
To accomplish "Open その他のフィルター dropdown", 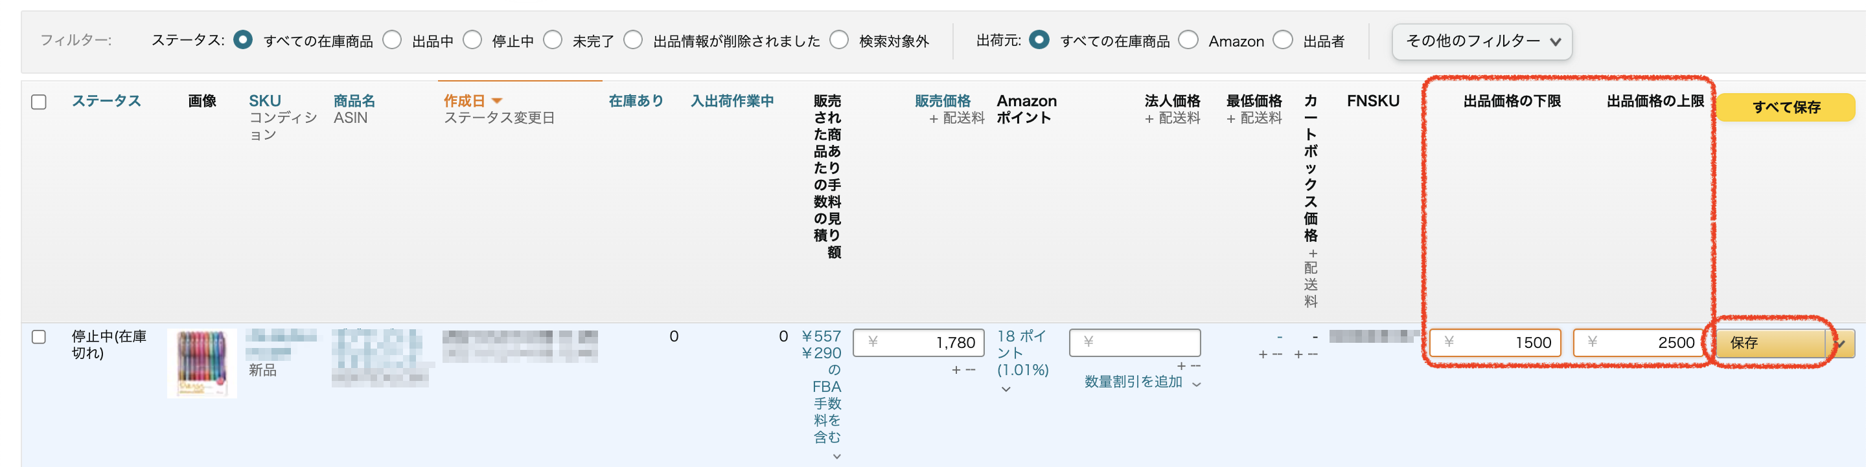I will coord(1481,41).
